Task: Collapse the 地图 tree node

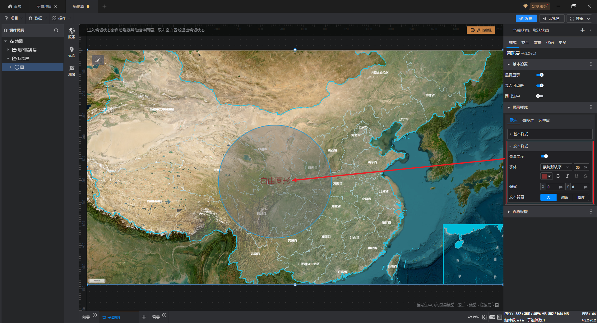Action: [x=6, y=41]
